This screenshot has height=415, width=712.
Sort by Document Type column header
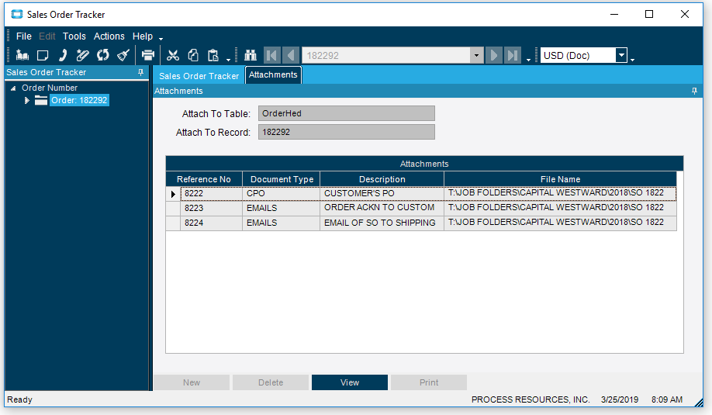[282, 179]
